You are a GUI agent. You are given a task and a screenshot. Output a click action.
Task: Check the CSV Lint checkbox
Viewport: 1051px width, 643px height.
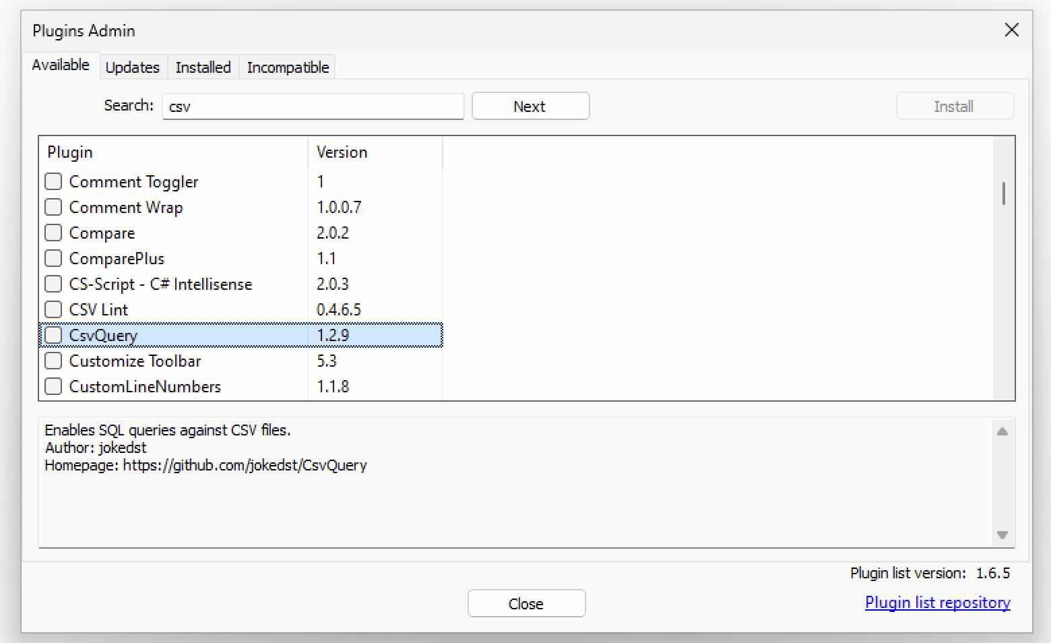pyautogui.click(x=53, y=309)
